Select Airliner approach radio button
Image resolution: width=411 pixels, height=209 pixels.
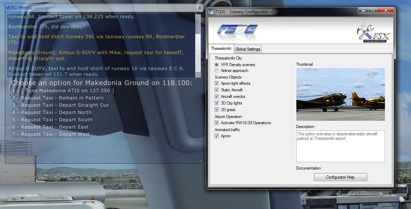[x=217, y=71]
